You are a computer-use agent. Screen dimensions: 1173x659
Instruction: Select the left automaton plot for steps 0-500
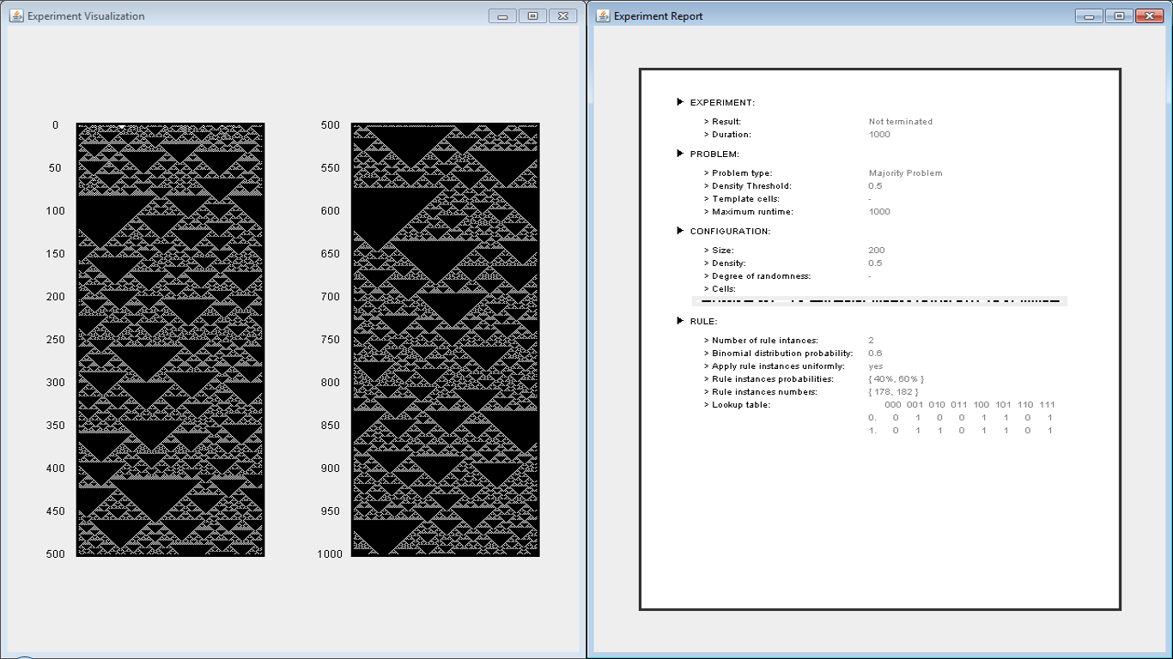click(170, 340)
